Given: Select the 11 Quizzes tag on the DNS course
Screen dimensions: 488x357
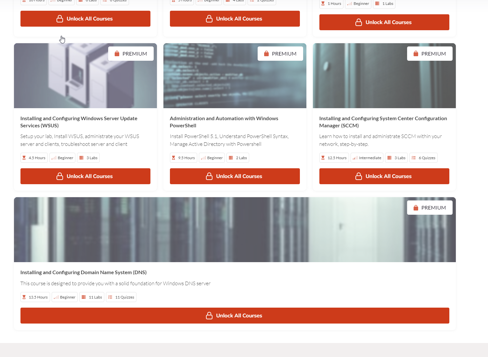Looking at the screenshot, I should (x=122, y=297).
